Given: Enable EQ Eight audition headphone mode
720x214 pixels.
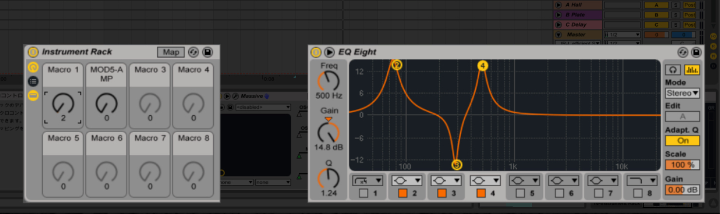Looking at the screenshot, I should pos(673,70).
